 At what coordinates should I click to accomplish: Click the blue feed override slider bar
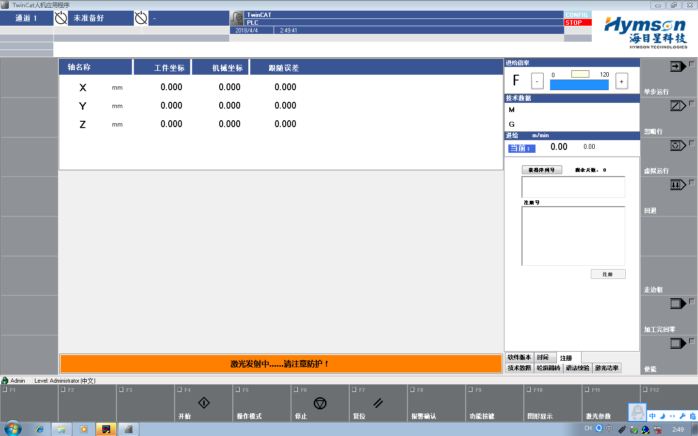coord(579,84)
